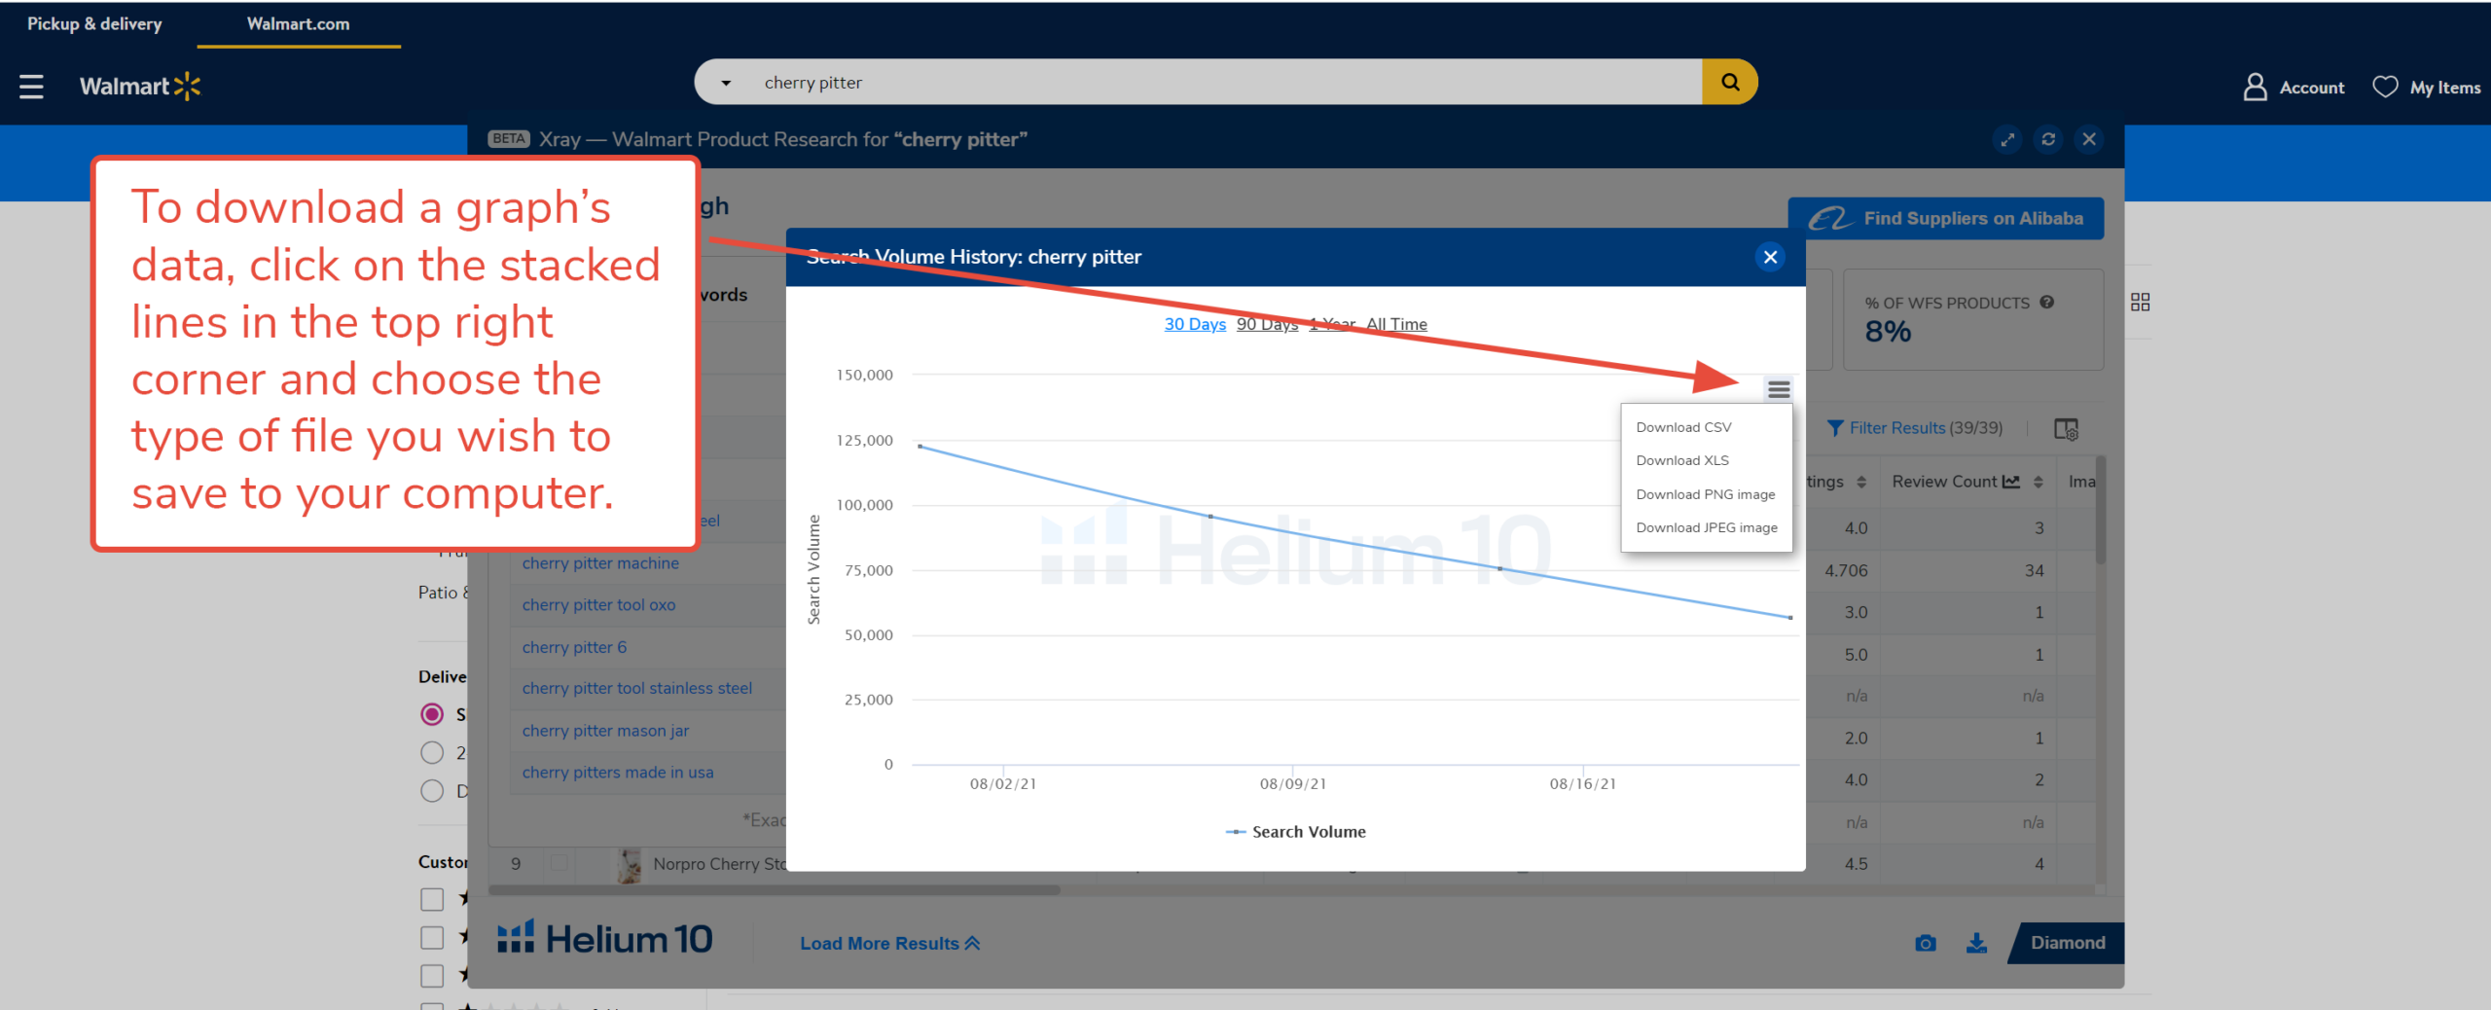Viewport: 2491px width, 1010px height.
Task: Open the column settings icon near Filter Results
Action: tap(2065, 429)
